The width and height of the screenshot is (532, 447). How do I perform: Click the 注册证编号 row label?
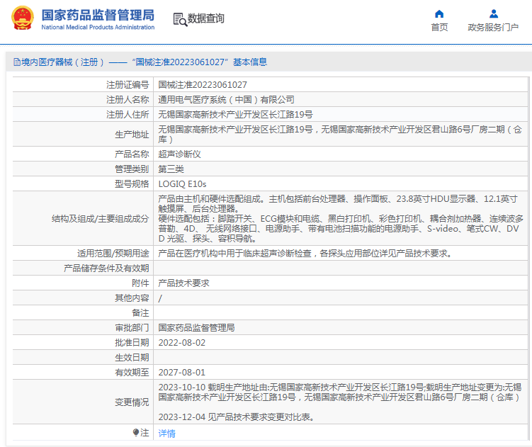click(128, 85)
